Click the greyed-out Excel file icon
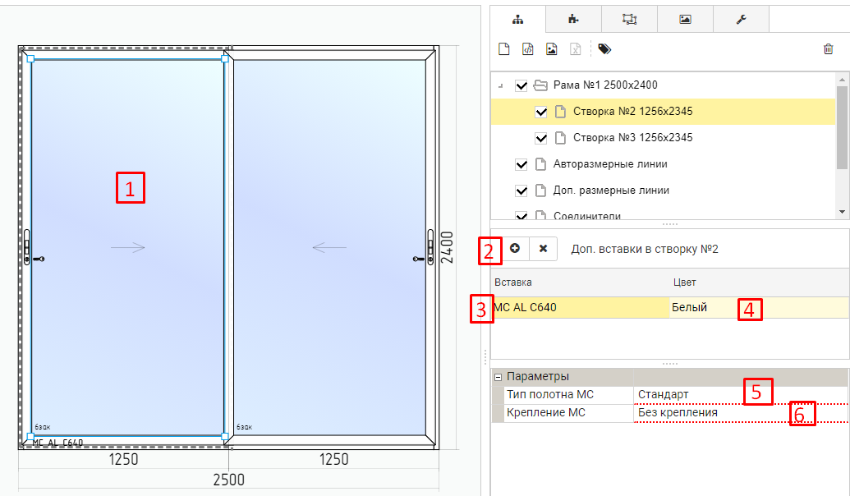This screenshot has height=496, width=850. click(575, 49)
